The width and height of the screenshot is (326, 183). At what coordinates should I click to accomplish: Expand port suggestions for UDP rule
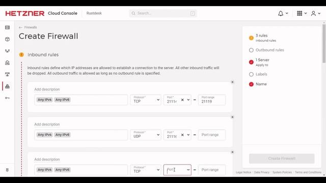188,135
